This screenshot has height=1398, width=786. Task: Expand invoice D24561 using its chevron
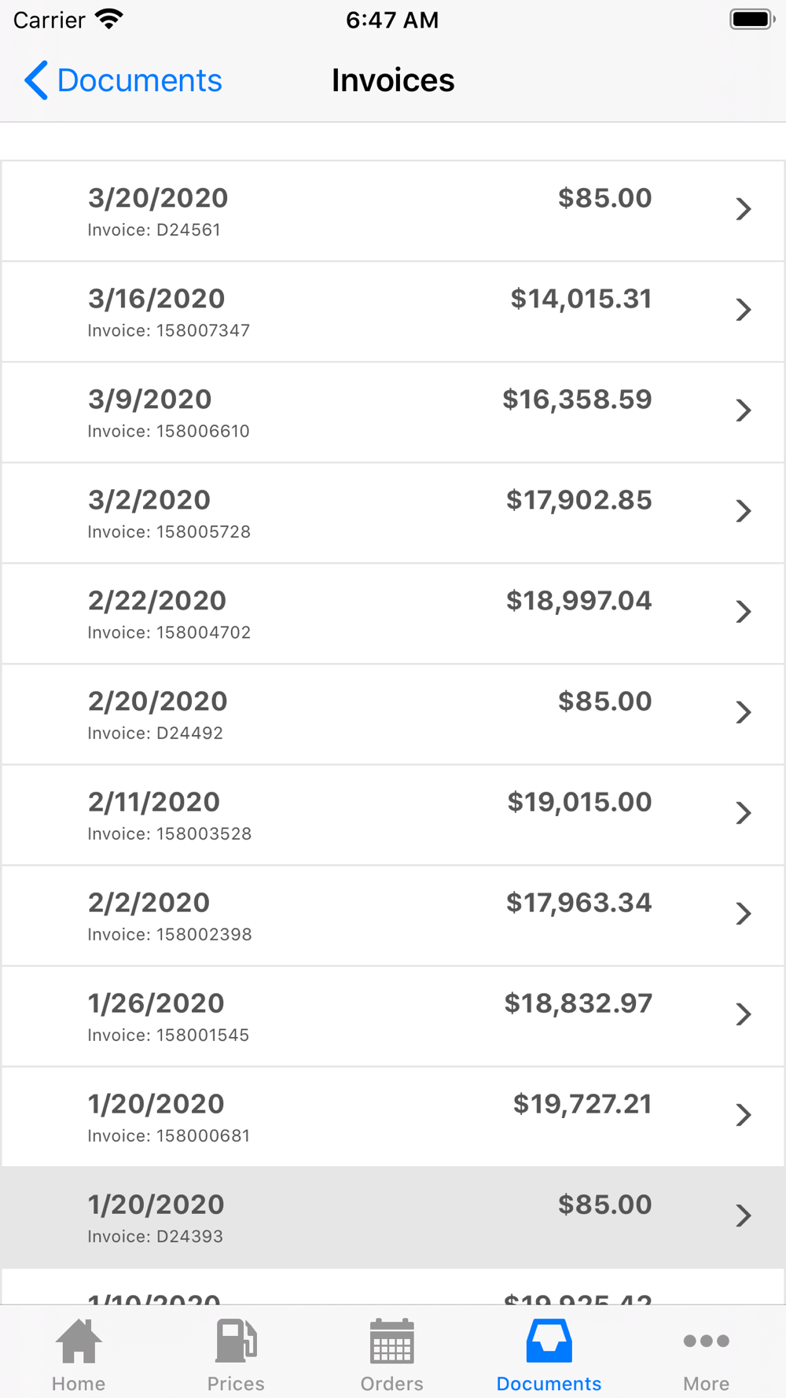point(744,209)
